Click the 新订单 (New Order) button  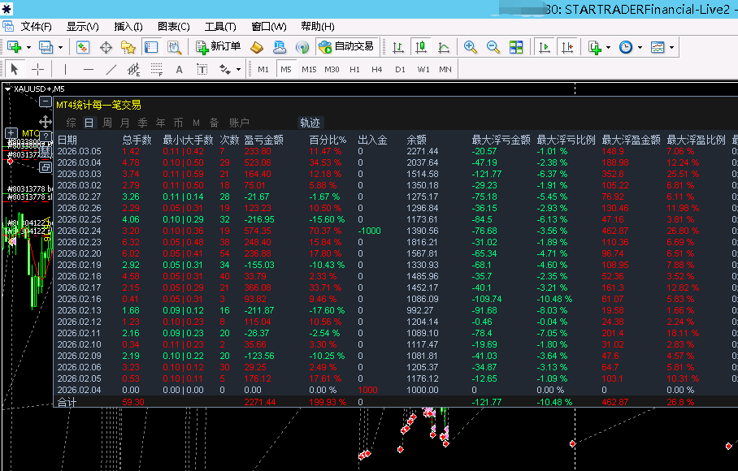[x=219, y=47]
